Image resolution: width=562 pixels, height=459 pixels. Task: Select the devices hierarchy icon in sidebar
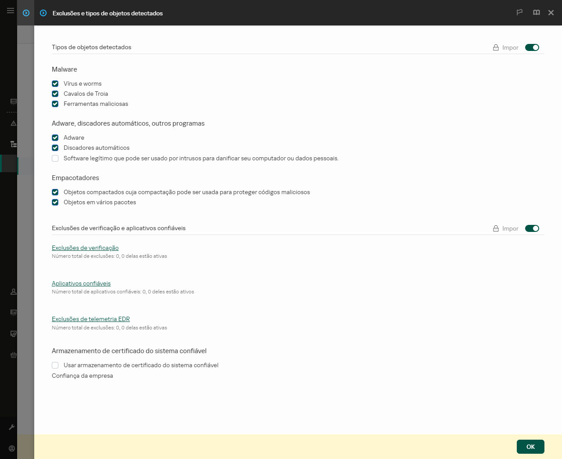[x=13, y=144]
